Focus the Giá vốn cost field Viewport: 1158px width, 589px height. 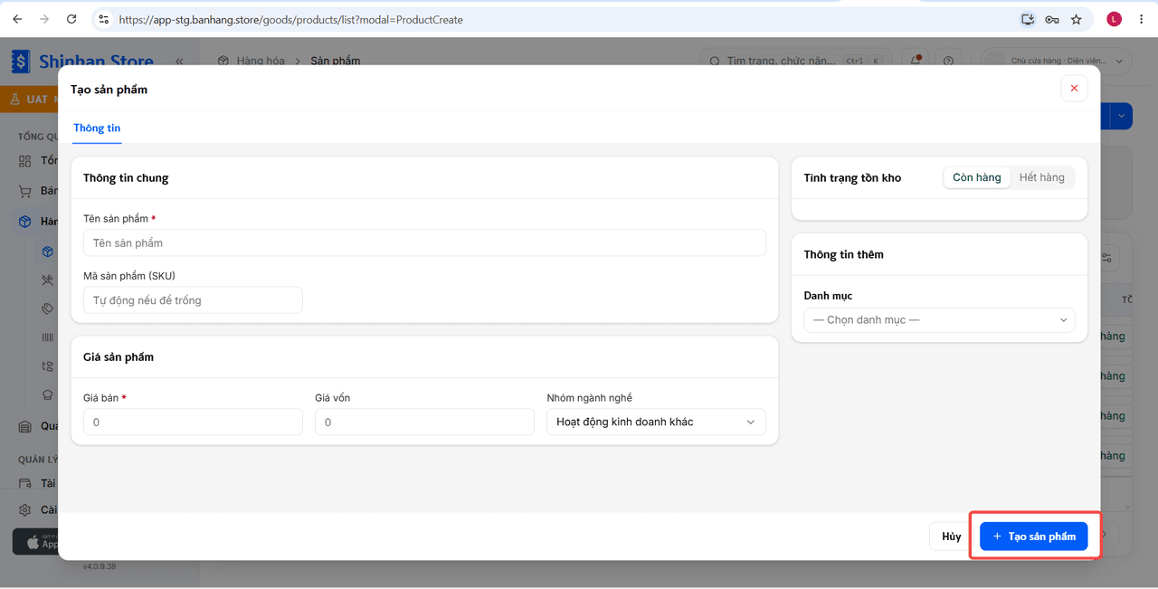(x=424, y=422)
